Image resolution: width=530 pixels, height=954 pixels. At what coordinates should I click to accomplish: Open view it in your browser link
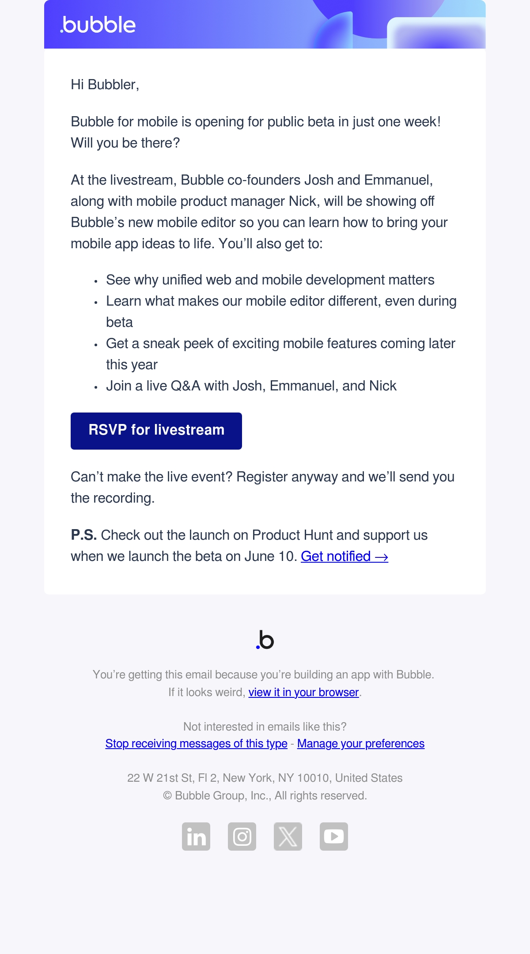pyautogui.click(x=303, y=692)
